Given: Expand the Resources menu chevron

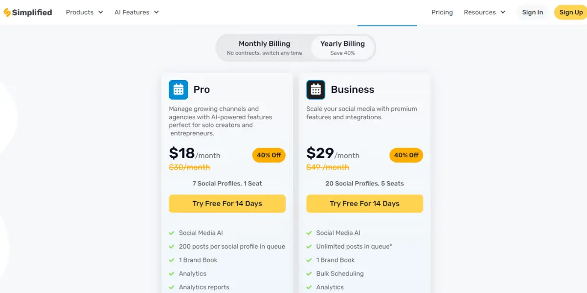Looking at the screenshot, I should (x=502, y=12).
